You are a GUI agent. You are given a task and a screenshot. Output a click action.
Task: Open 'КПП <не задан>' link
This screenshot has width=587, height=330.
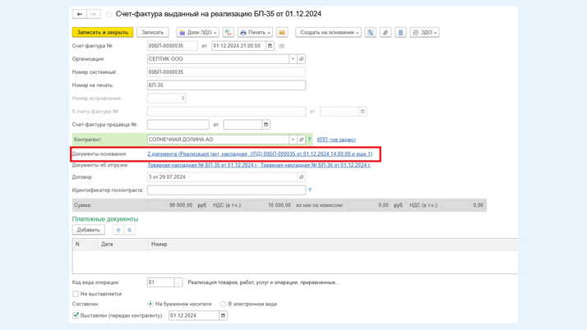tap(336, 140)
